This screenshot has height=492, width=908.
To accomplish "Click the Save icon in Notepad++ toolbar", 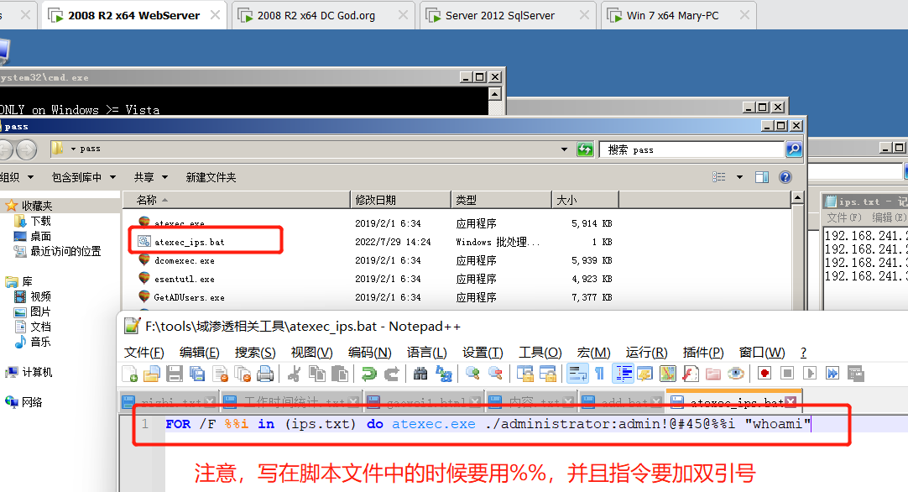I will [175, 374].
